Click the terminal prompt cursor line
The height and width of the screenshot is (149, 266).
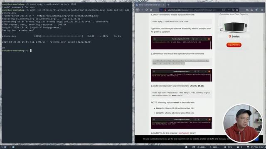(17, 50)
